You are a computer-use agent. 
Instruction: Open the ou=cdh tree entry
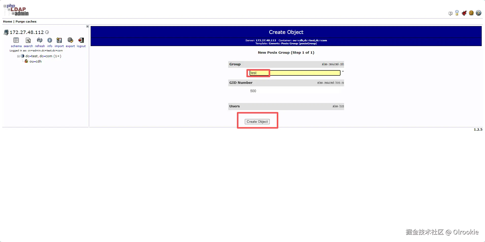36,61
